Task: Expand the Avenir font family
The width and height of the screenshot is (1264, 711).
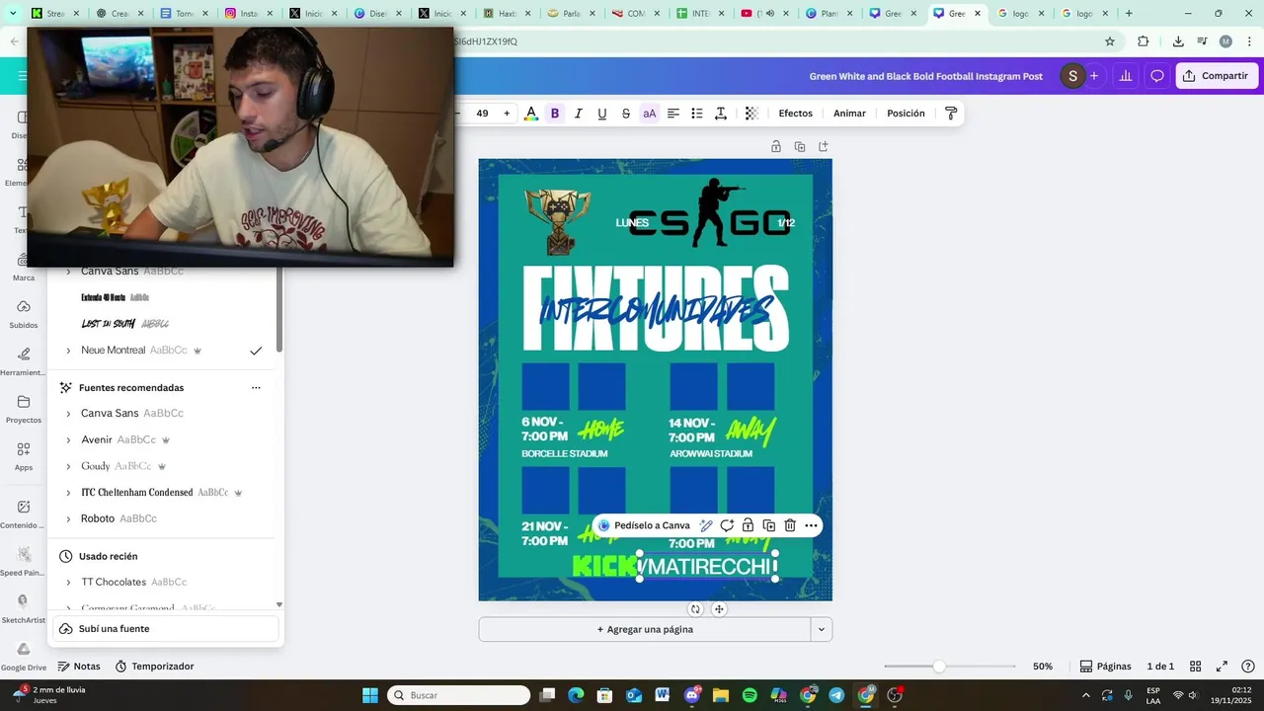Action: 68,440
